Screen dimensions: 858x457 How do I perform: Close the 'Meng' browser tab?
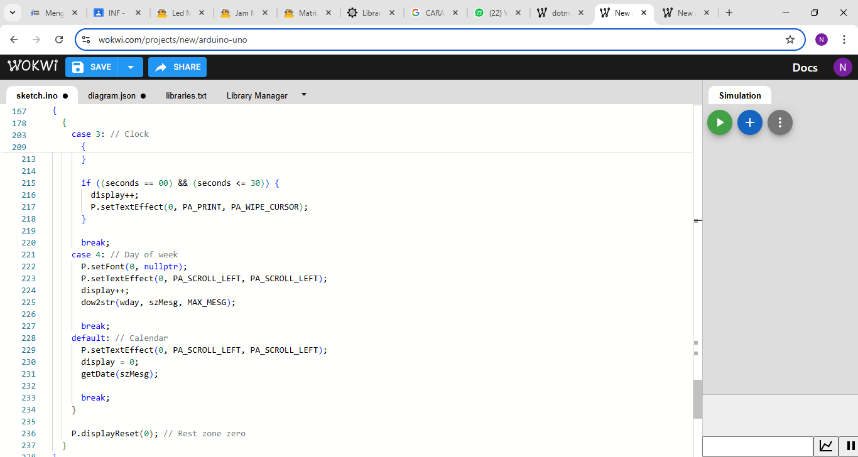[75, 13]
